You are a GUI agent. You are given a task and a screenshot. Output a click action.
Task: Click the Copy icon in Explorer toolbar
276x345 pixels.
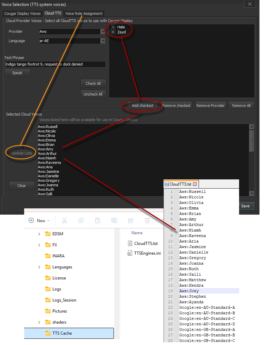click(81, 220)
